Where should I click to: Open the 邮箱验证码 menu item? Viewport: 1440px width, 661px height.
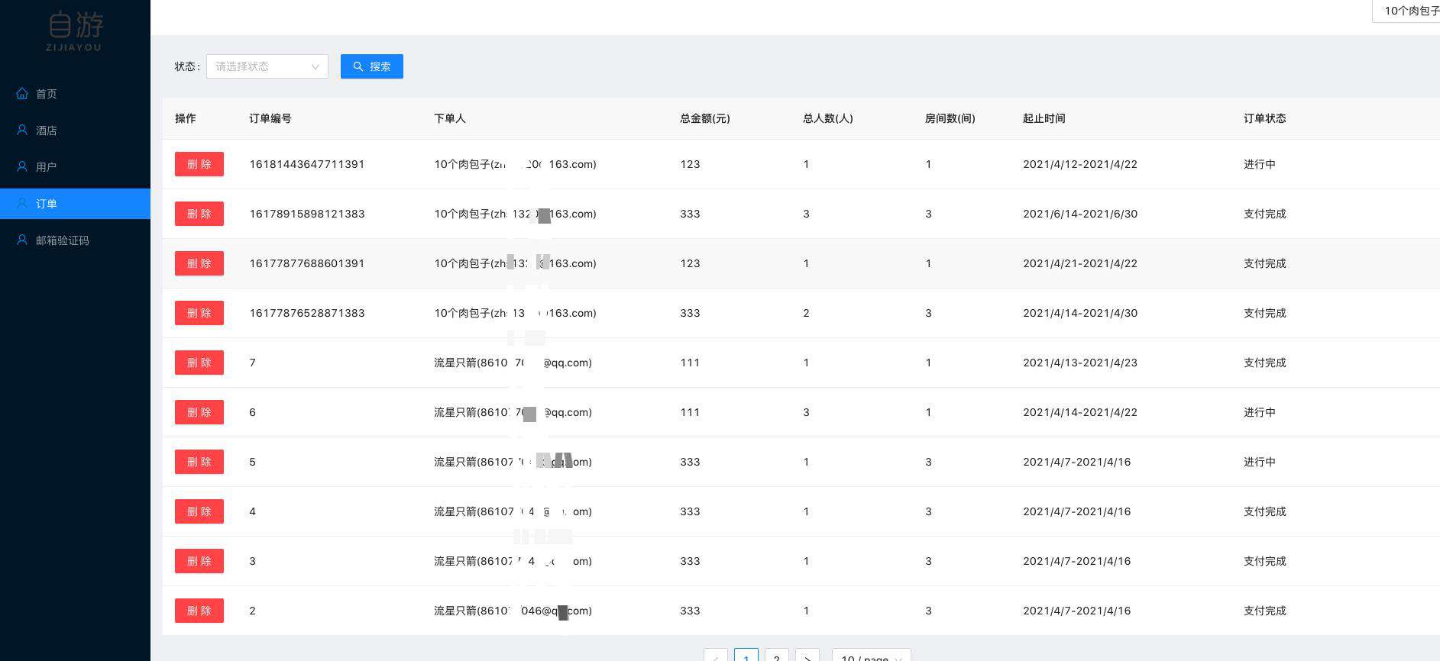point(75,240)
